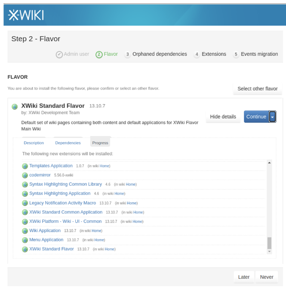
Task: Click the Admin user step label
Action: [x=77, y=54]
